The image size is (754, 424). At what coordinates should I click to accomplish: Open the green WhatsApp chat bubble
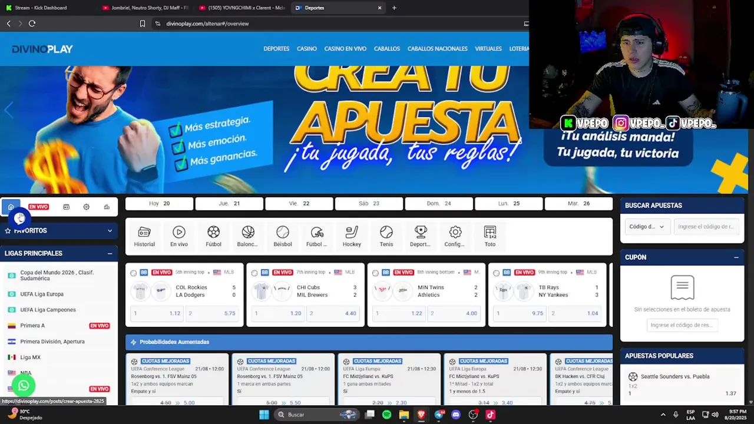pos(23,386)
